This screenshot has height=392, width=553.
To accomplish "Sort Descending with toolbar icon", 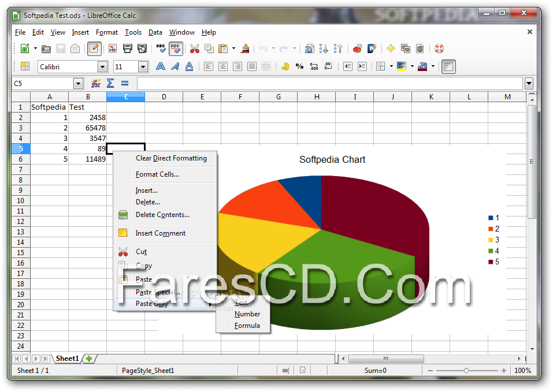I will click(338, 48).
